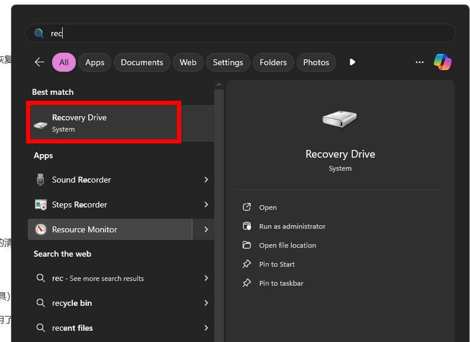Select Pin to taskbar option
Screen dimensions: 470x342
281,283
